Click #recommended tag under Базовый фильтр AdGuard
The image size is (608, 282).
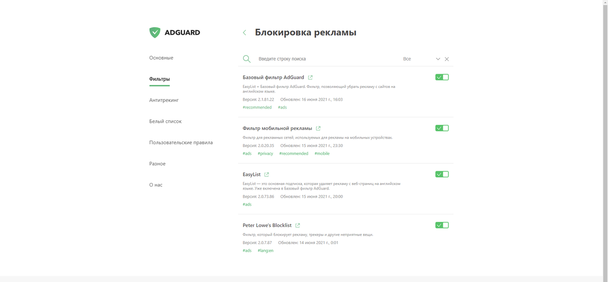pyautogui.click(x=257, y=107)
